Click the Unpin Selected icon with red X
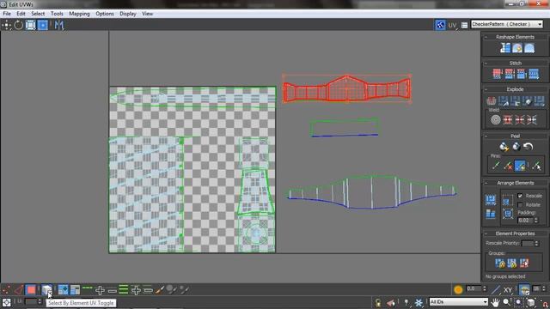 tap(508, 166)
